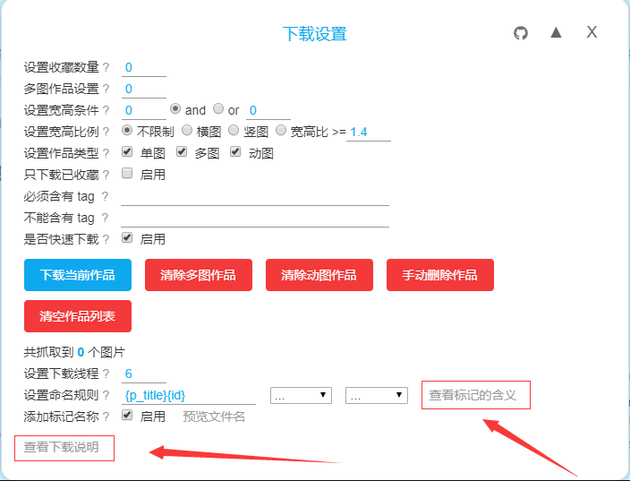This screenshot has width=630, height=481.
Task: Focus the 设置下载线程 input field
Action: (144, 374)
